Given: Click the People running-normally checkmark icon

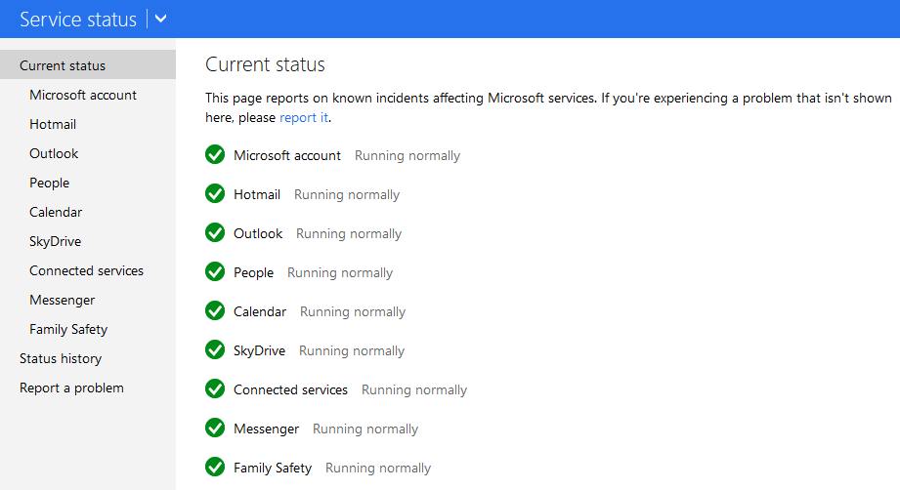Looking at the screenshot, I should click(215, 271).
